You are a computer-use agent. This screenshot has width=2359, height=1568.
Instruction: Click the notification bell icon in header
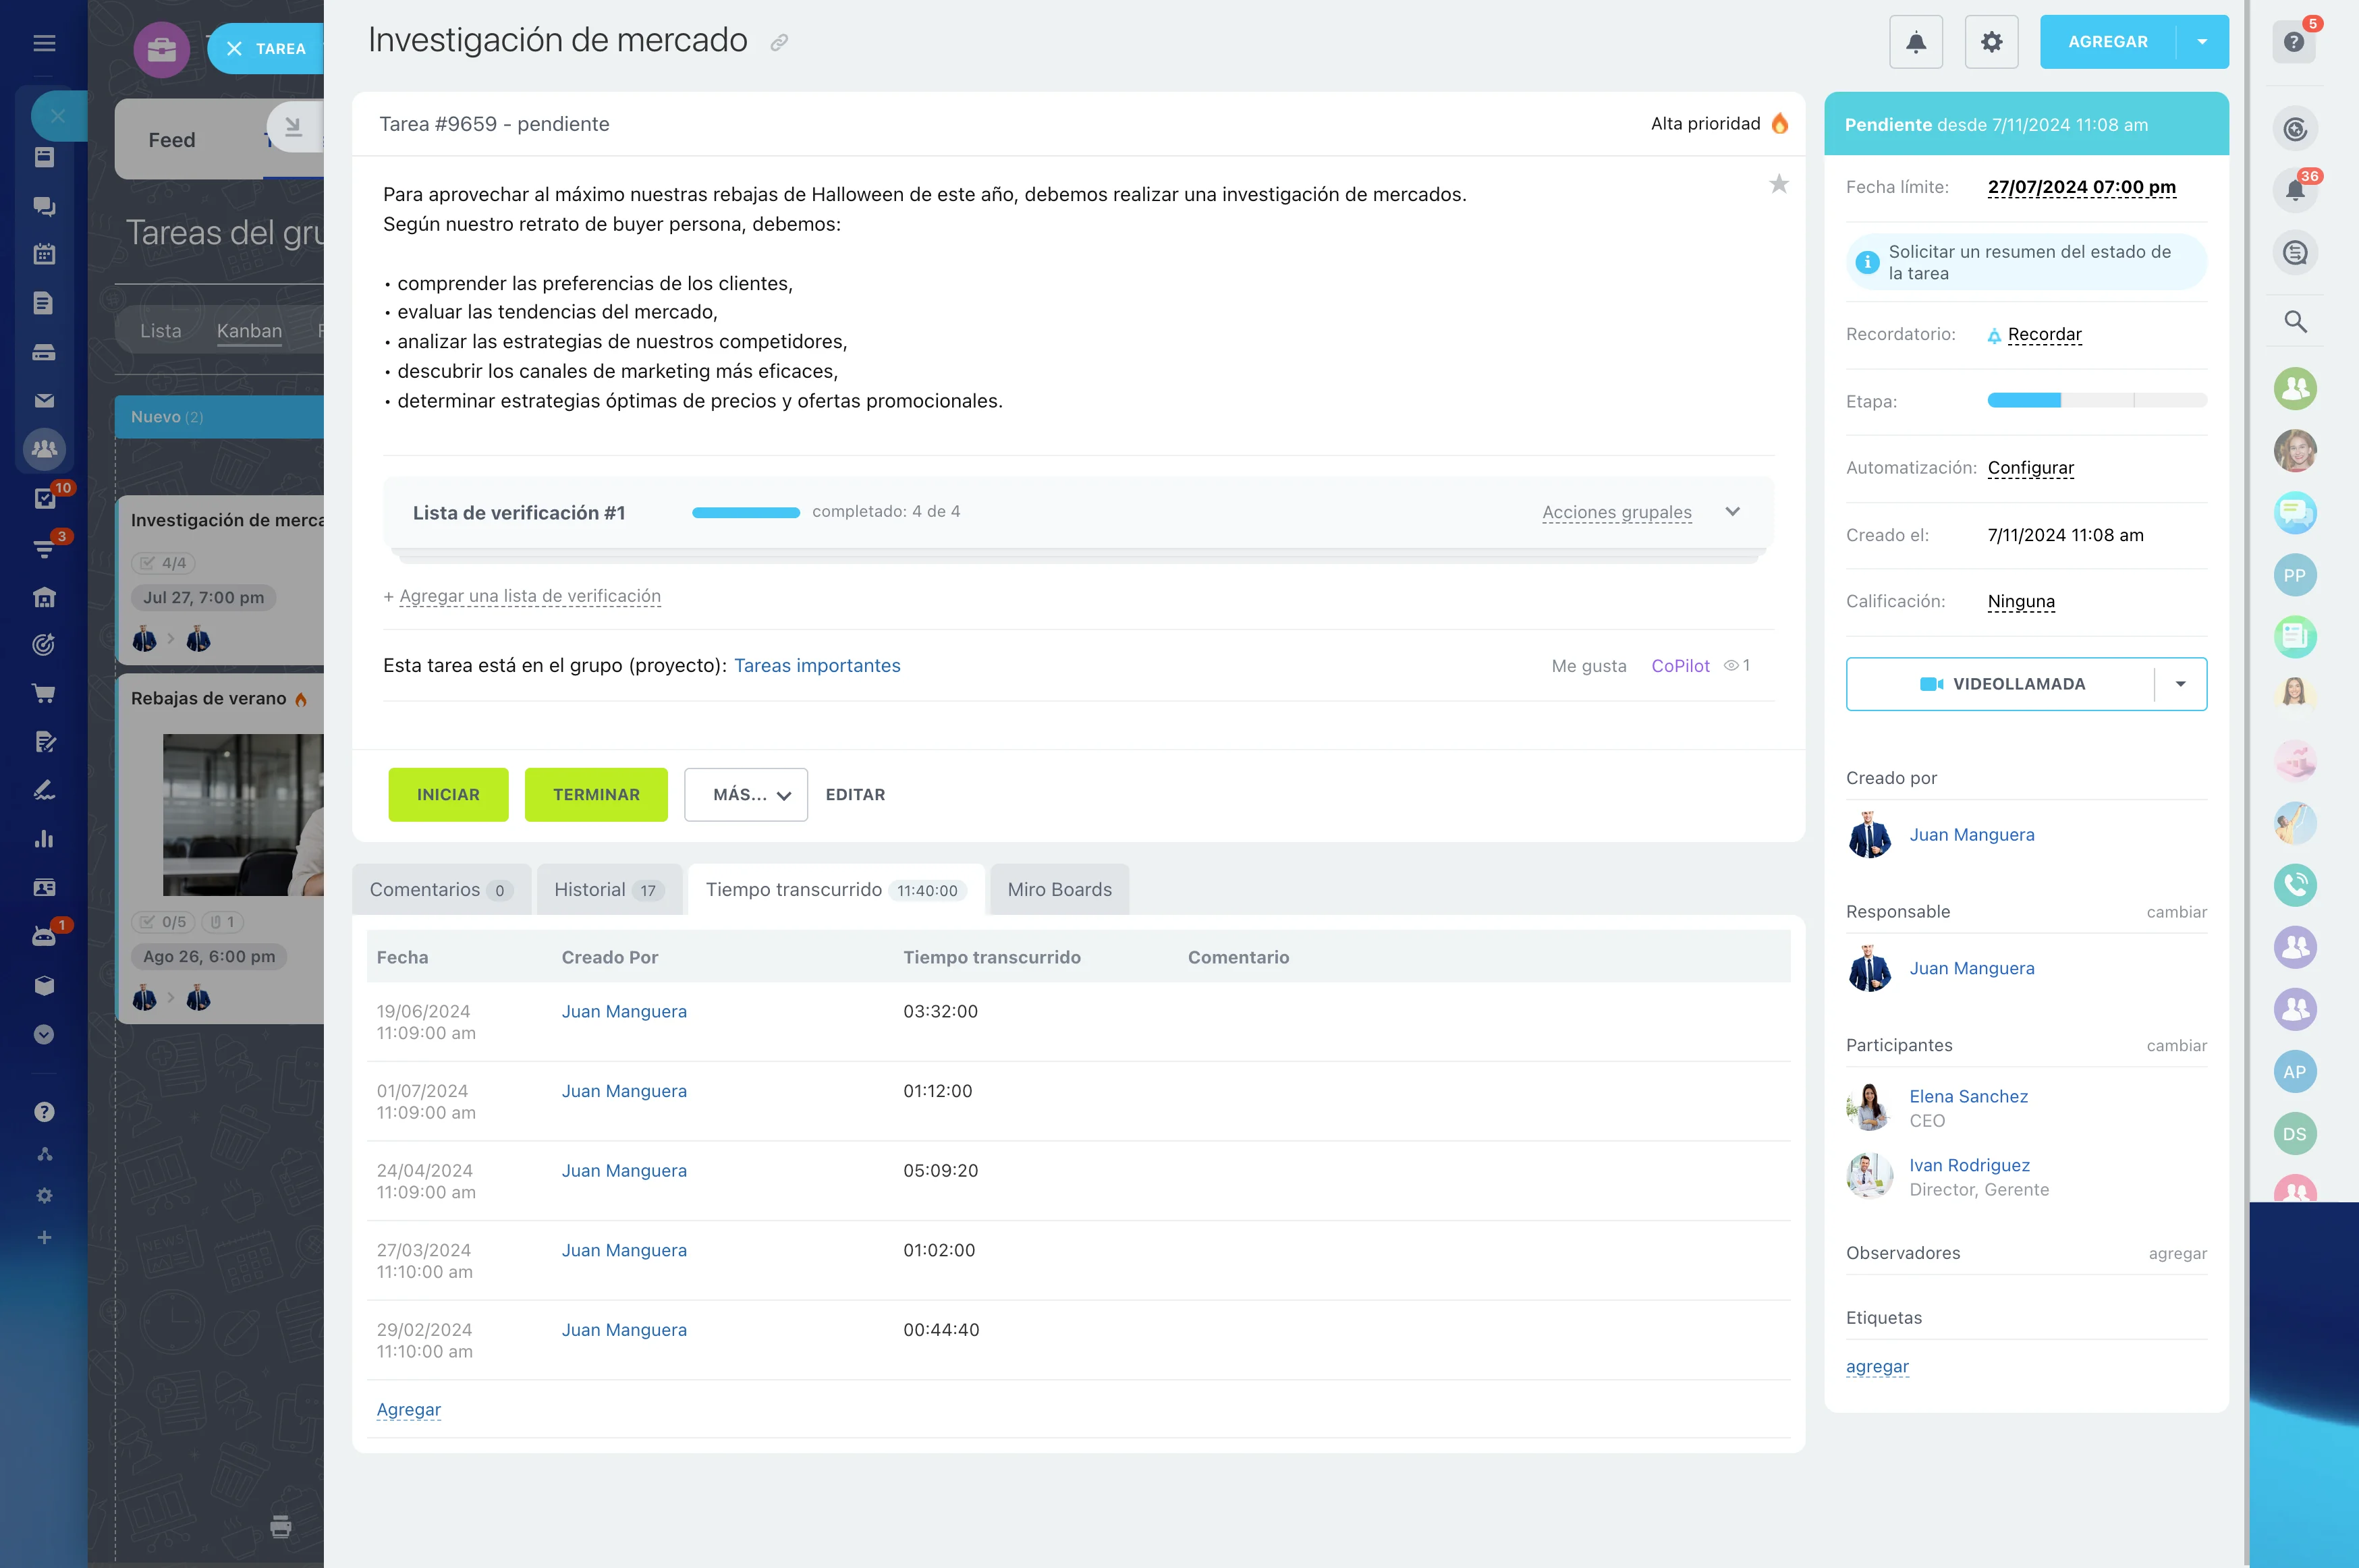(1915, 42)
